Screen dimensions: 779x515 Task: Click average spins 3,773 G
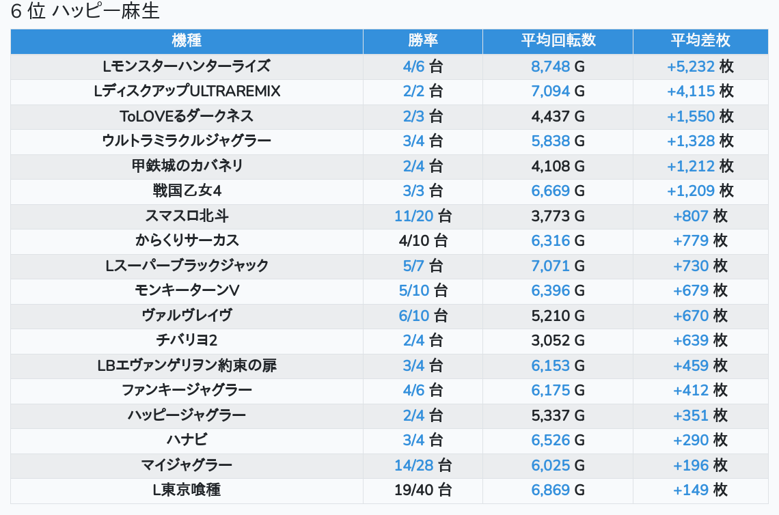click(x=558, y=216)
